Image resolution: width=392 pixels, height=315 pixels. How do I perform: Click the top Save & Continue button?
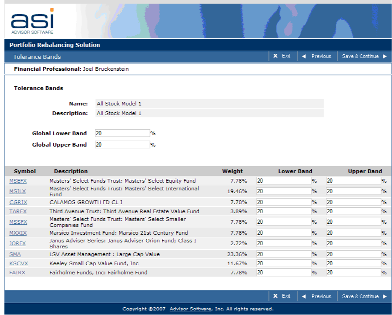pos(364,56)
